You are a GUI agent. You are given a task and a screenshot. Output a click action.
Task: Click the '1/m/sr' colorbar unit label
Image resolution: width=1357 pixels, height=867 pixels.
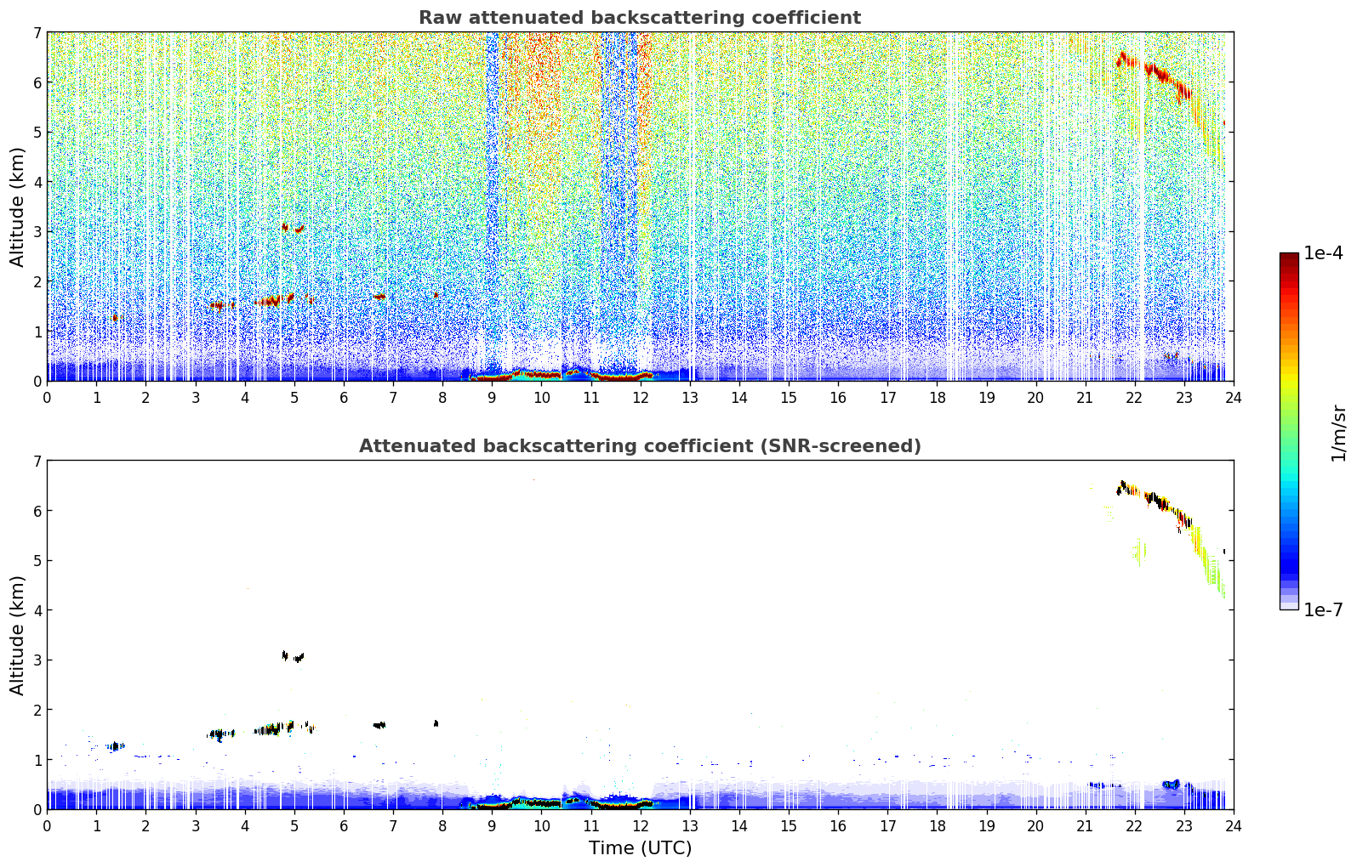(x=1339, y=433)
